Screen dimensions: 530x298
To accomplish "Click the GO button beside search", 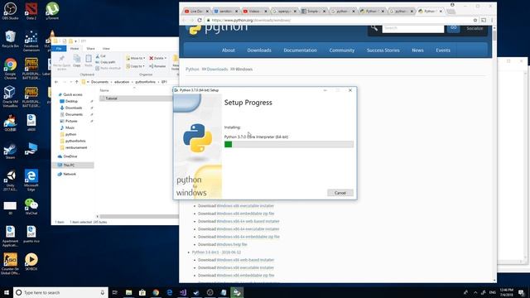I will point(453,28).
